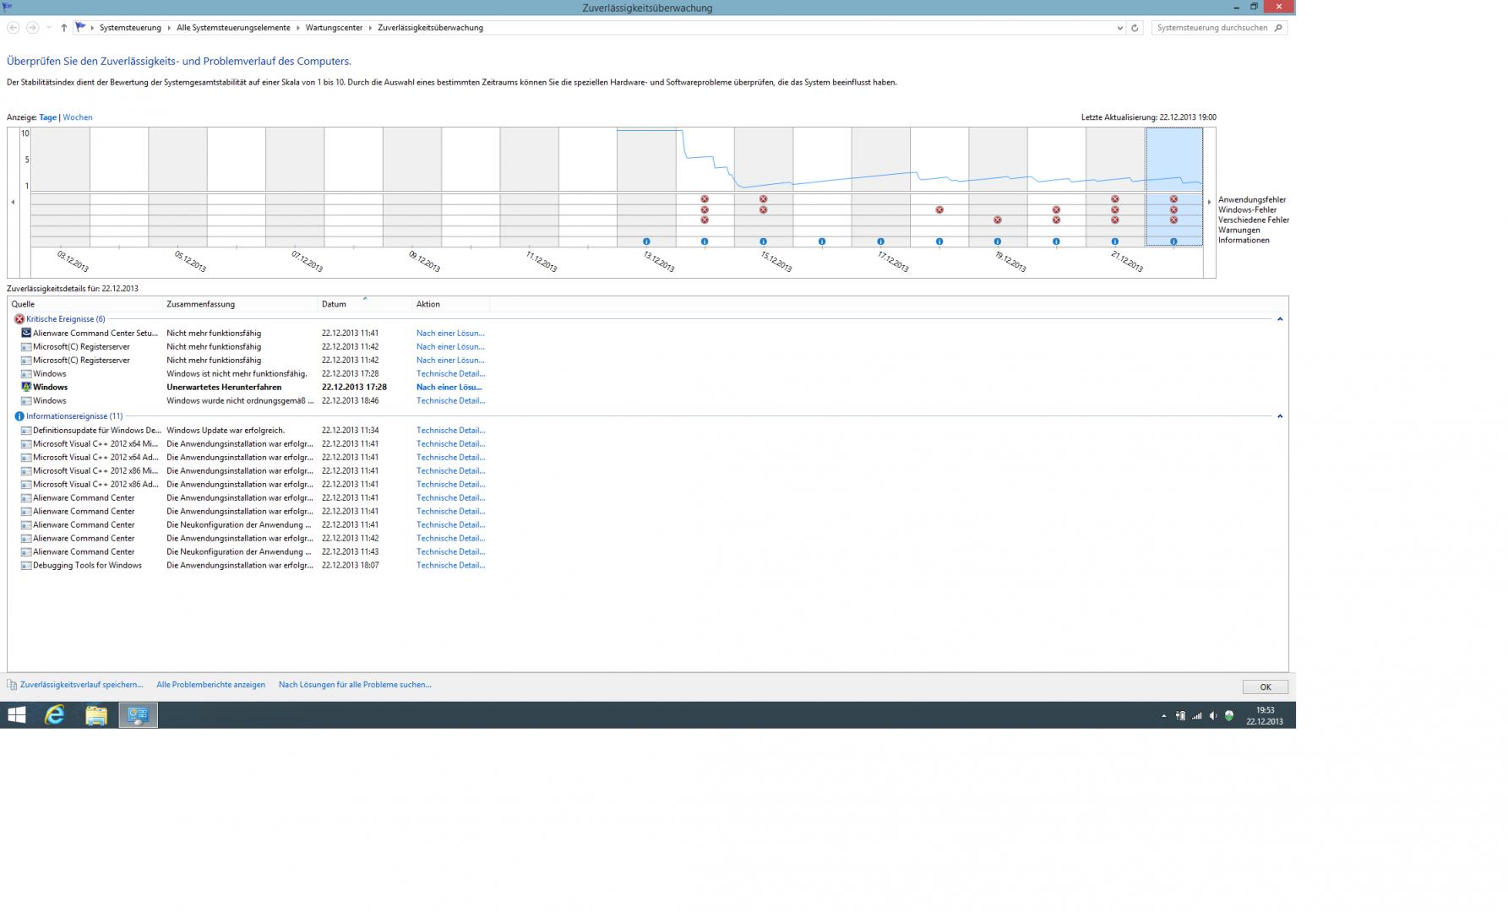Refresh the address bar view
Image resolution: width=1508 pixels, height=912 pixels.
1135,28
